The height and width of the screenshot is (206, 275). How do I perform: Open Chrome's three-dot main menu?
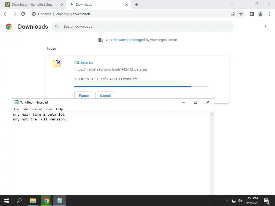point(269,14)
